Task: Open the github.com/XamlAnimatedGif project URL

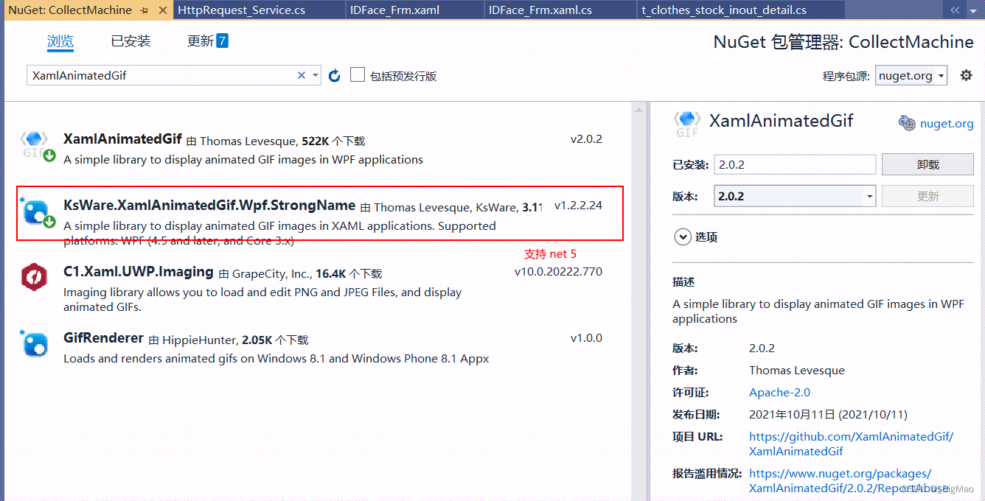Action: (x=851, y=444)
